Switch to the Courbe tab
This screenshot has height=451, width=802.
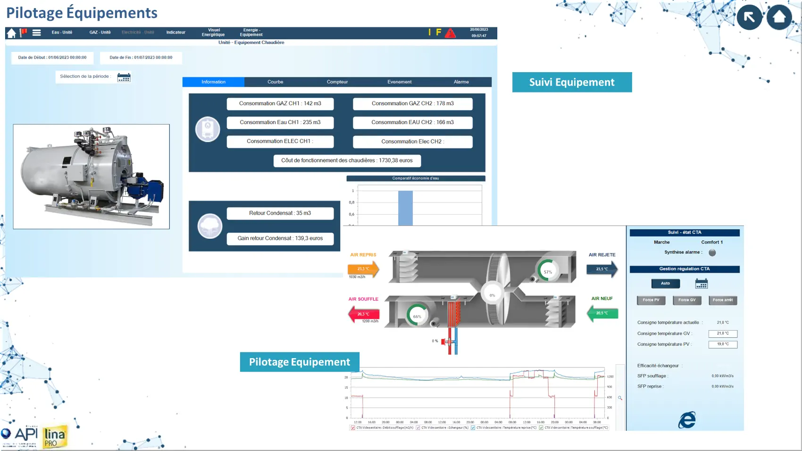(x=275, y=82)
